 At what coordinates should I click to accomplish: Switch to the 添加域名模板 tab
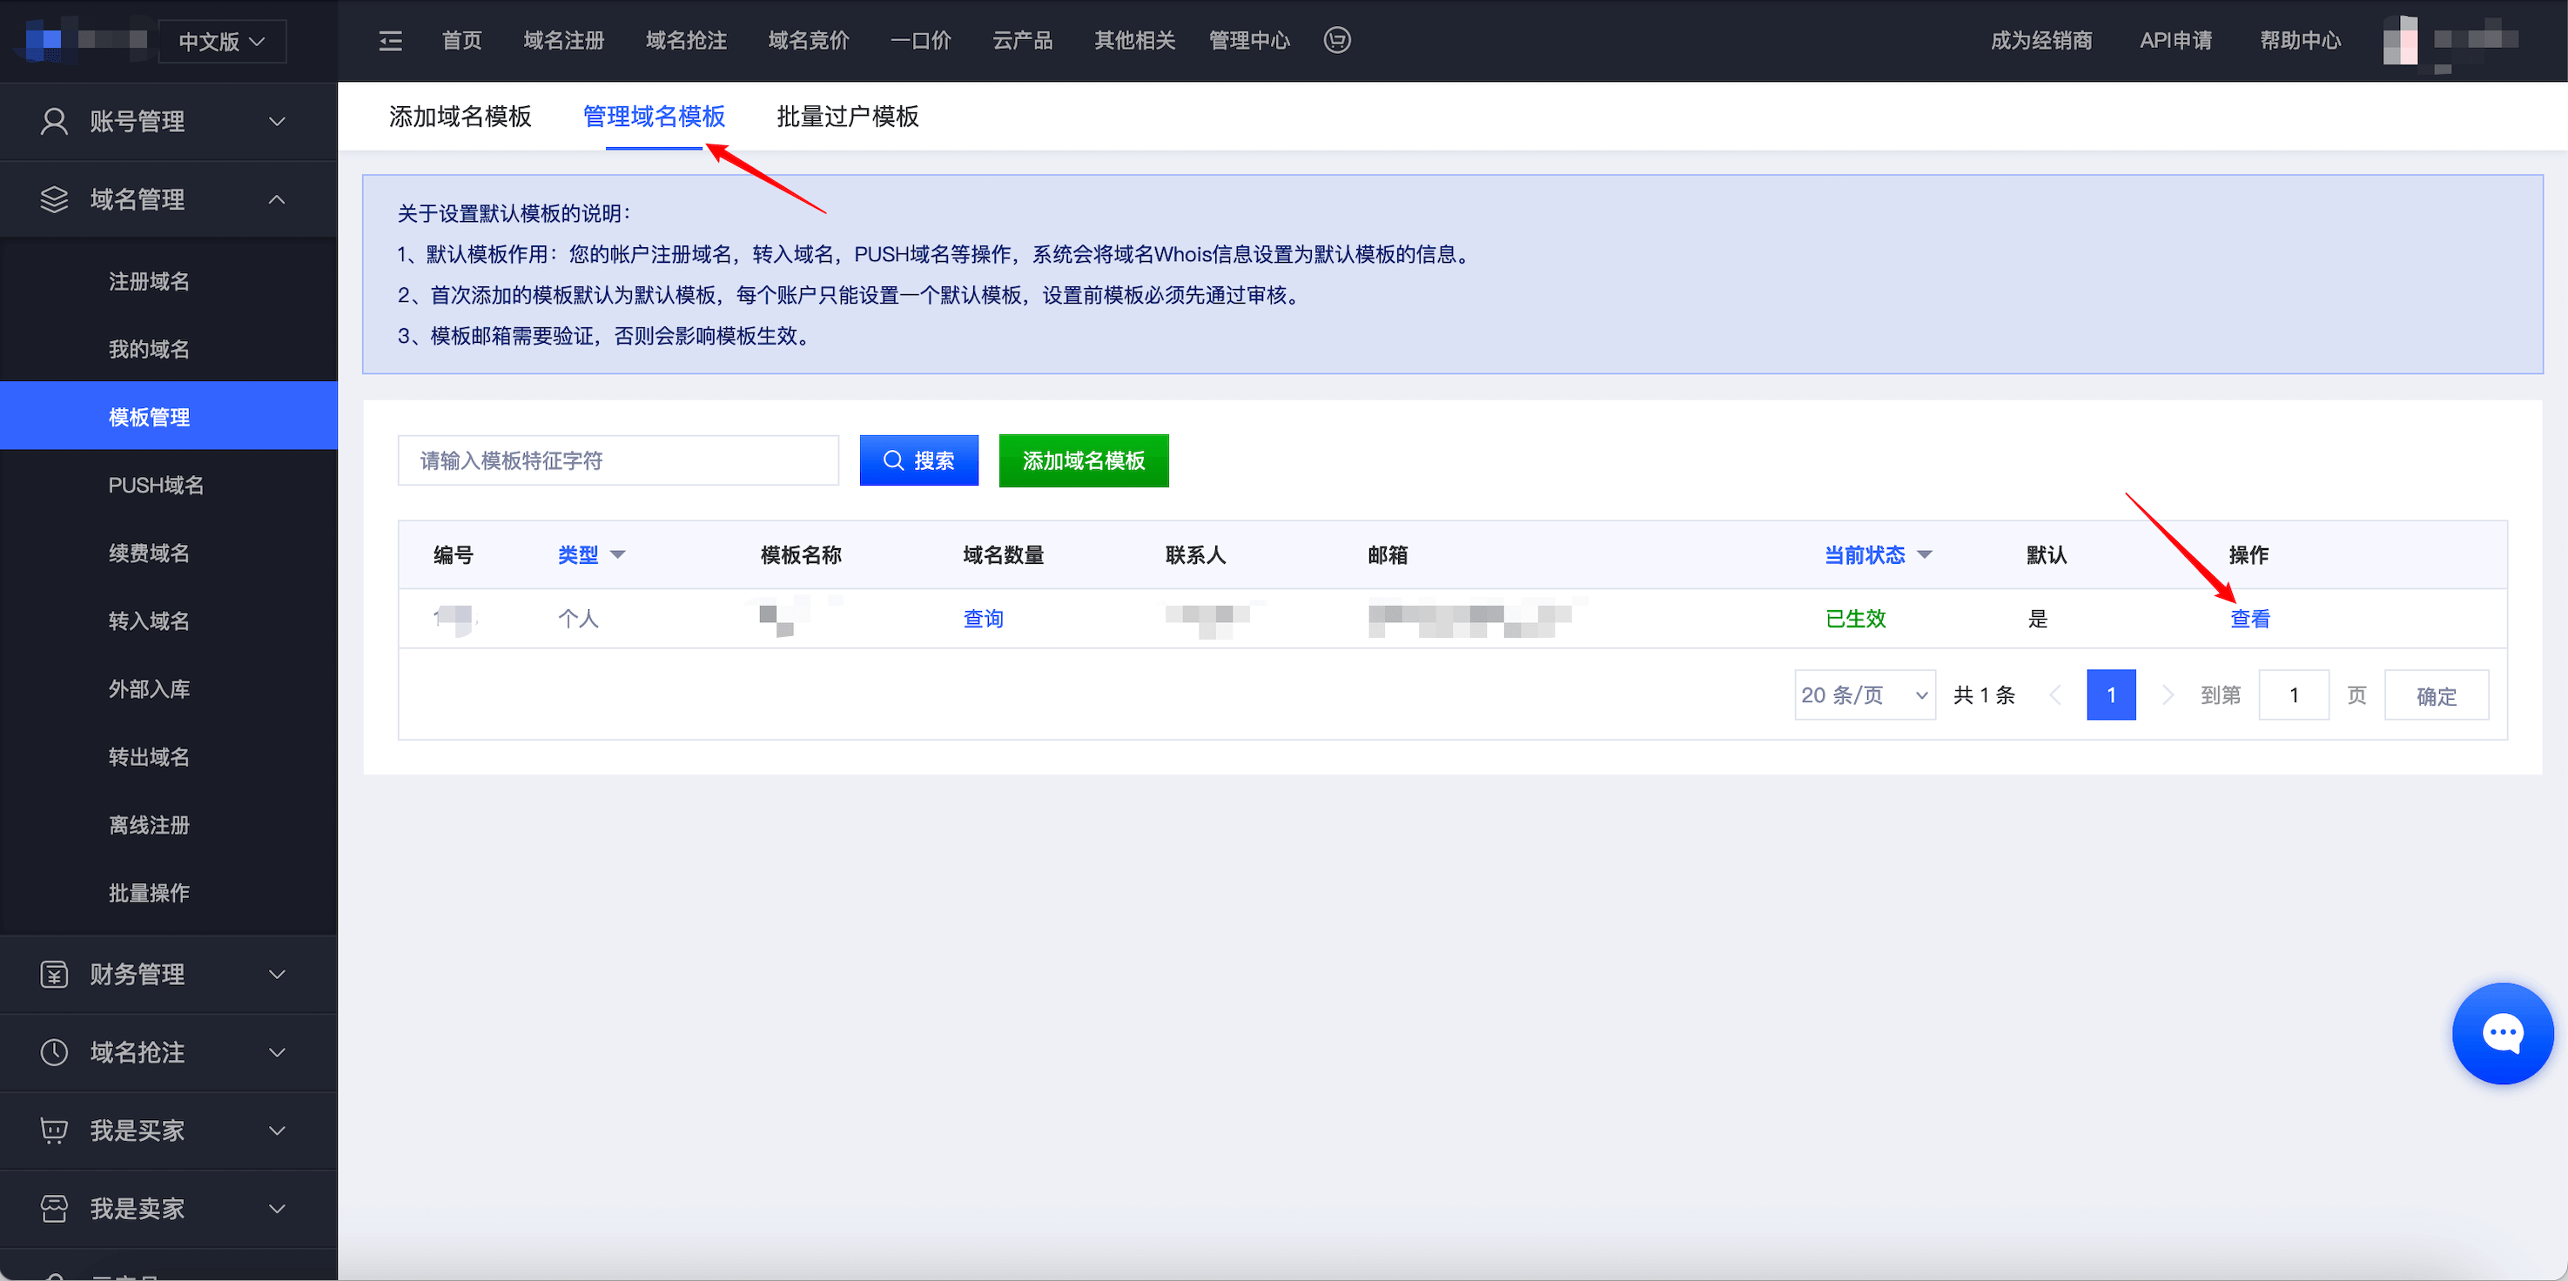point(460,117)
